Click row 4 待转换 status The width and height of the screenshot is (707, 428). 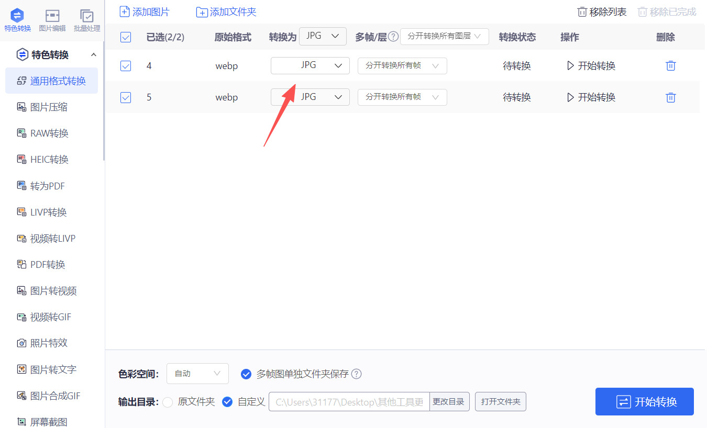click(517, 66)
